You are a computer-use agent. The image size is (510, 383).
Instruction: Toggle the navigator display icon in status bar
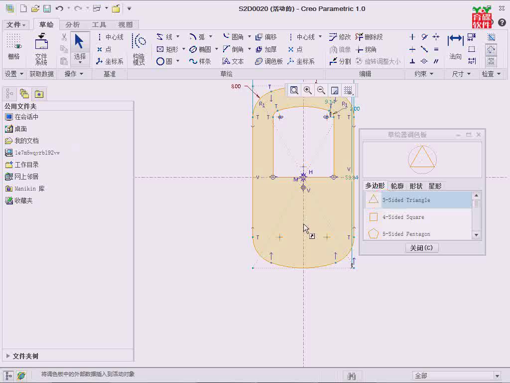[x=8, y=376]
